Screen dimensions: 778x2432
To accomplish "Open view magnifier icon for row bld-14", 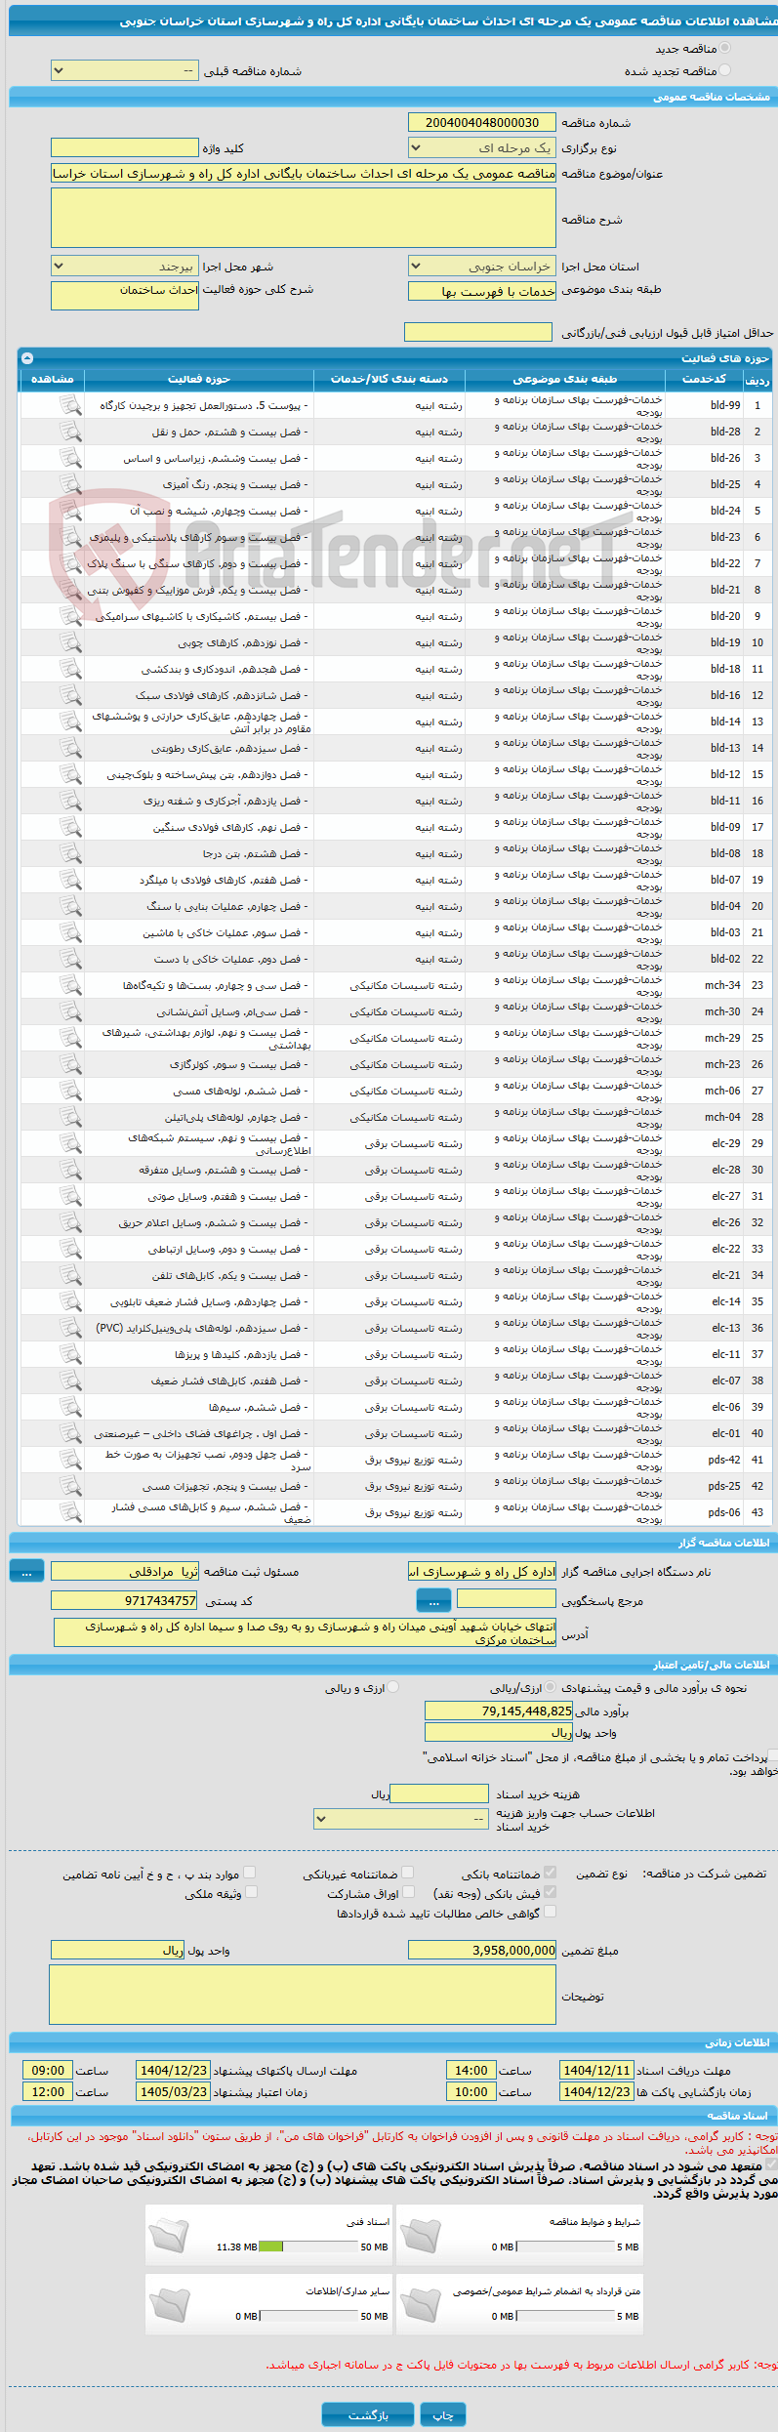I will (x=70, y=721).
